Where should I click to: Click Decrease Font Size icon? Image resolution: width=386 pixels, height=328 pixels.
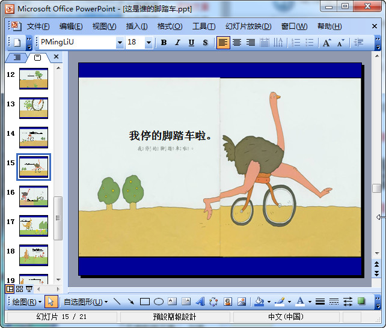(x=341, y=43)
